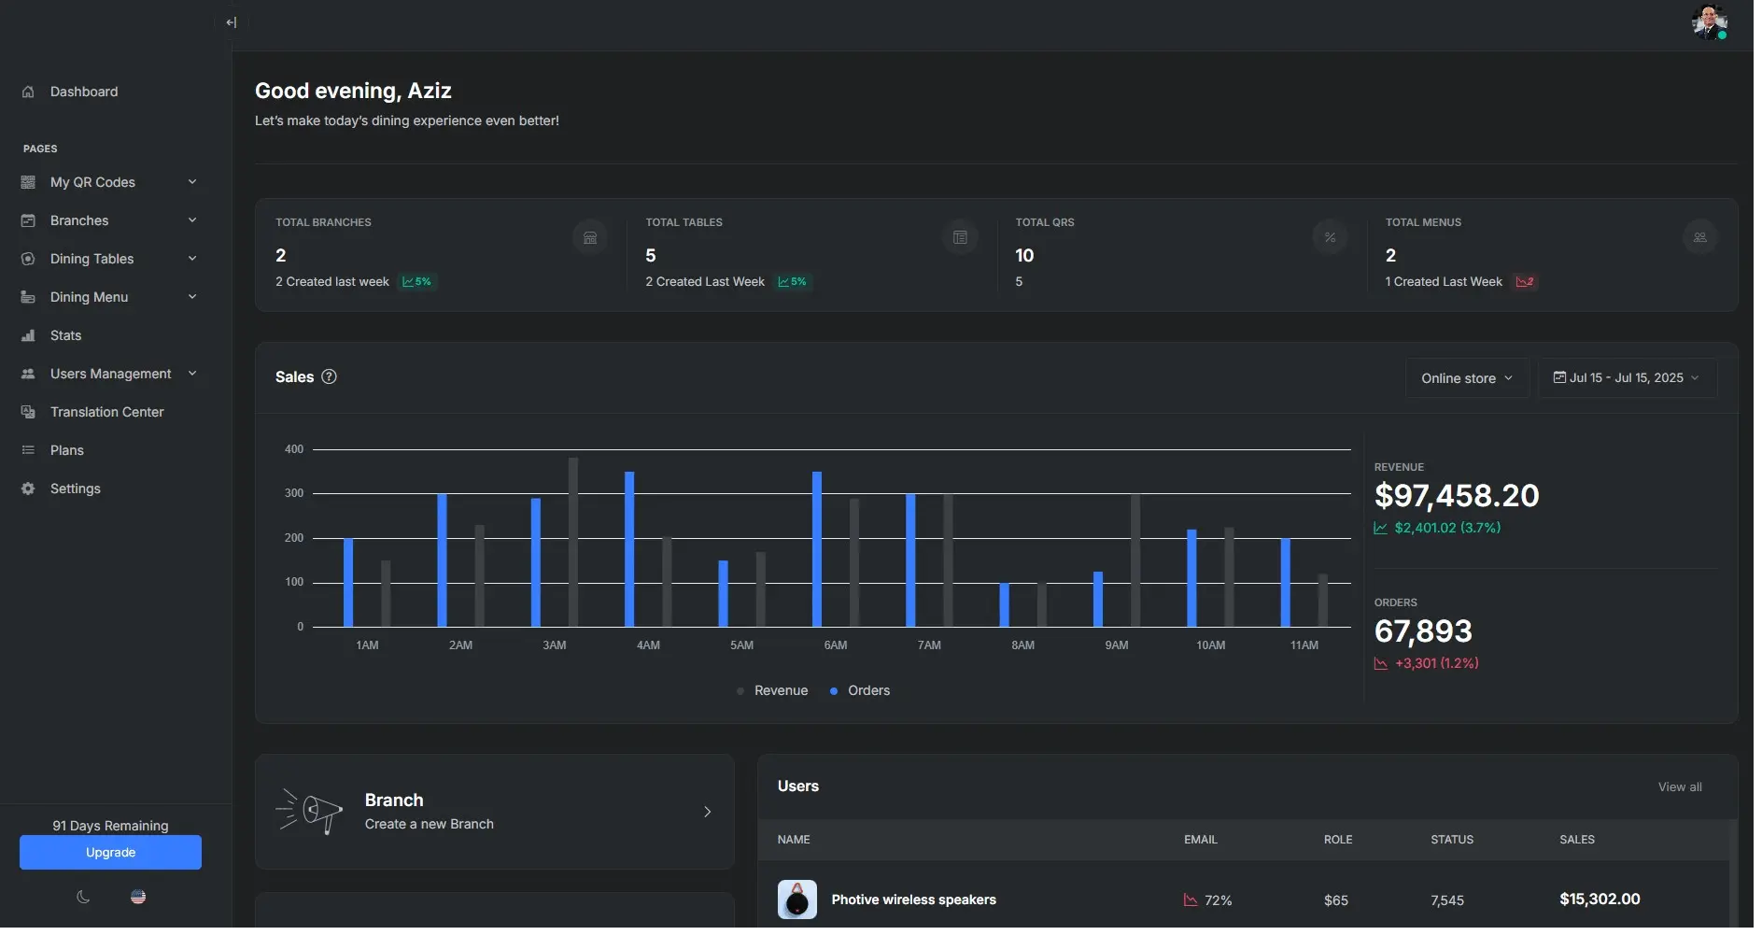1762x935 pixels.
Task: Change language via US flag icon
Action: (138, 897)
